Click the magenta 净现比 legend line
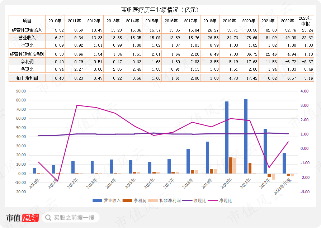Viewport: 321px width, 228px height. (213, 200)
